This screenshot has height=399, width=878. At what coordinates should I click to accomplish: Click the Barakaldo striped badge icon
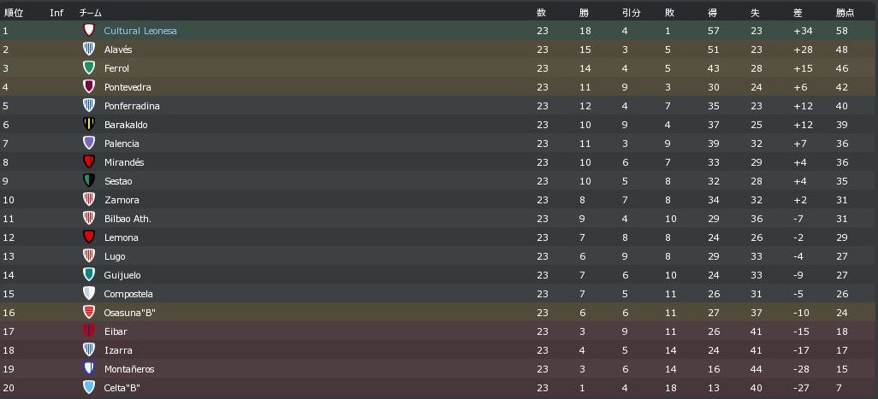(88, 125)
